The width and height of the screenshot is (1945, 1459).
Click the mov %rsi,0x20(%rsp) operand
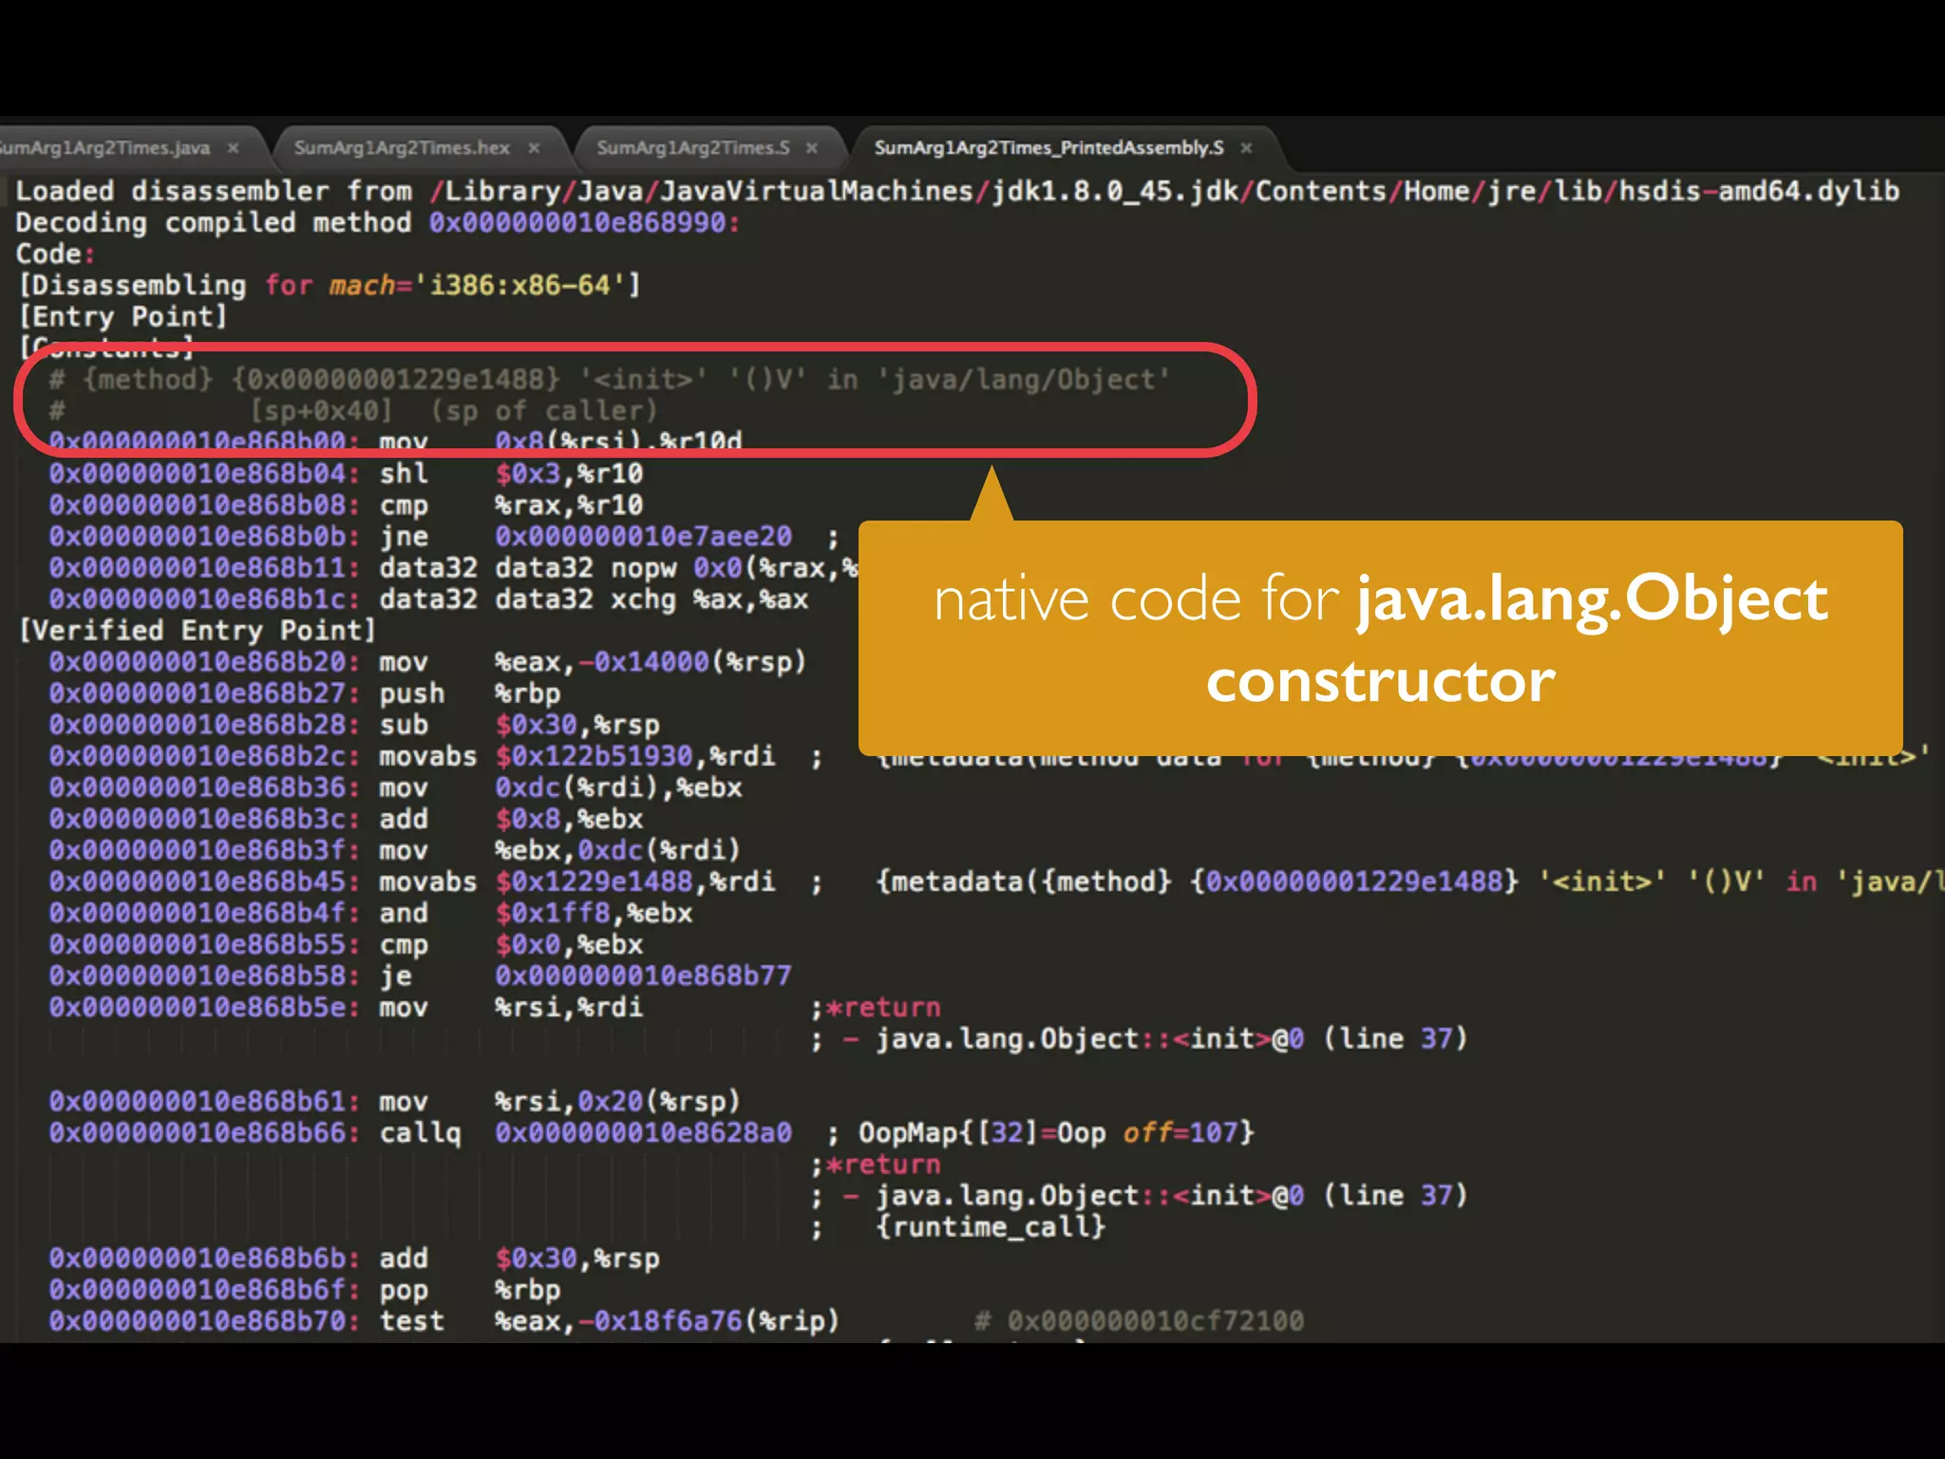tap(617, 1101)
